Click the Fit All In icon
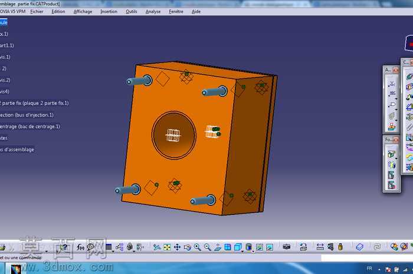Screen dimensions: 413x274 pos(167,247)
